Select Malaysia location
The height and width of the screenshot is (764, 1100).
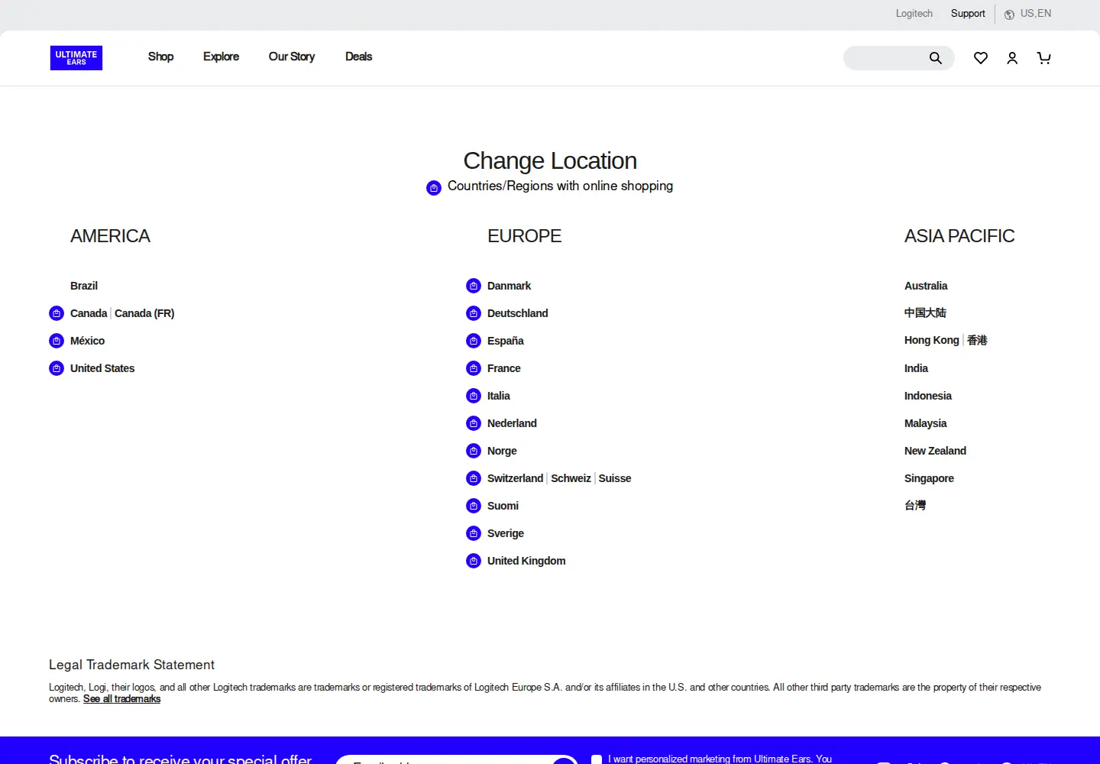pyautogui.click(x=925, y=423)
